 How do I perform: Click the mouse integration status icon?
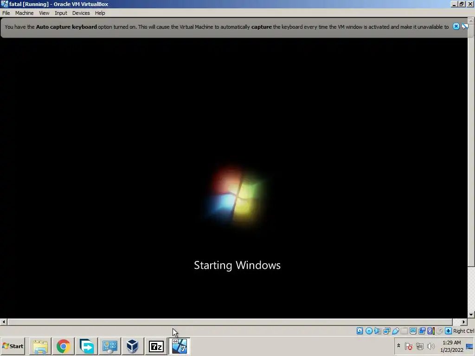pyautogui.click(x=440, y=331)
